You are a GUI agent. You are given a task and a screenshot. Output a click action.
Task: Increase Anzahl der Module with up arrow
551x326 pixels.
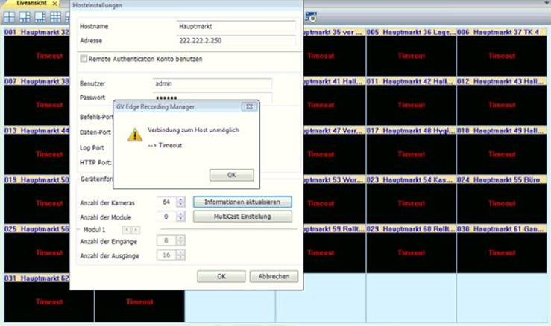point(180,214)
